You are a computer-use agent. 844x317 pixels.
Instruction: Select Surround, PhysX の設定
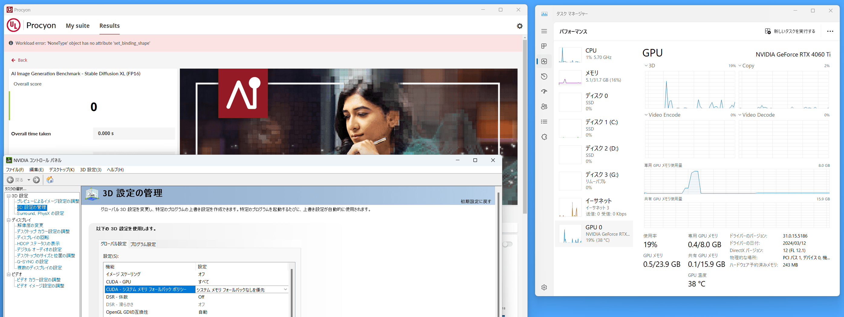[x=41, y=214]
